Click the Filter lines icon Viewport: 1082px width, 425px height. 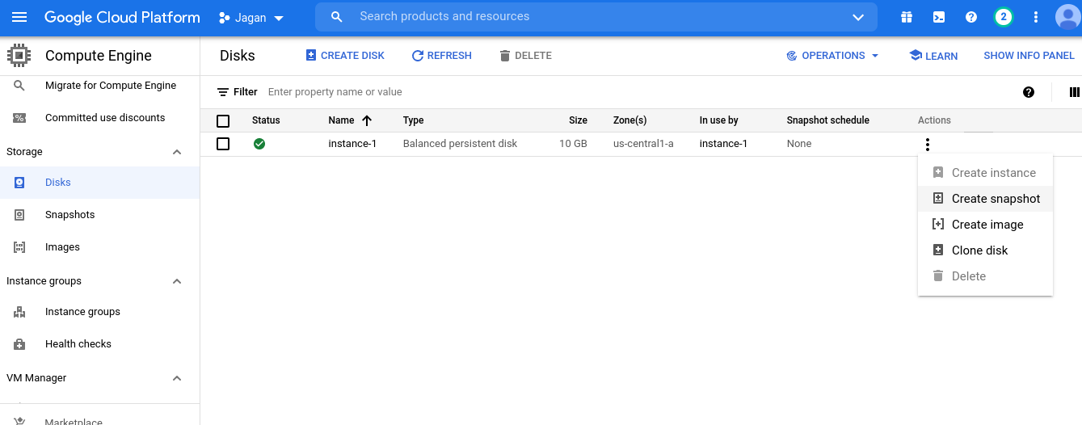[223, 92]
